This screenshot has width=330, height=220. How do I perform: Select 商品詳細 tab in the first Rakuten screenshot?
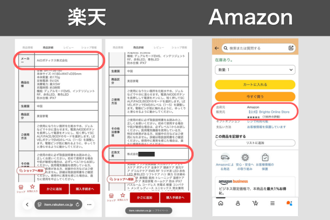pos(48,48)
